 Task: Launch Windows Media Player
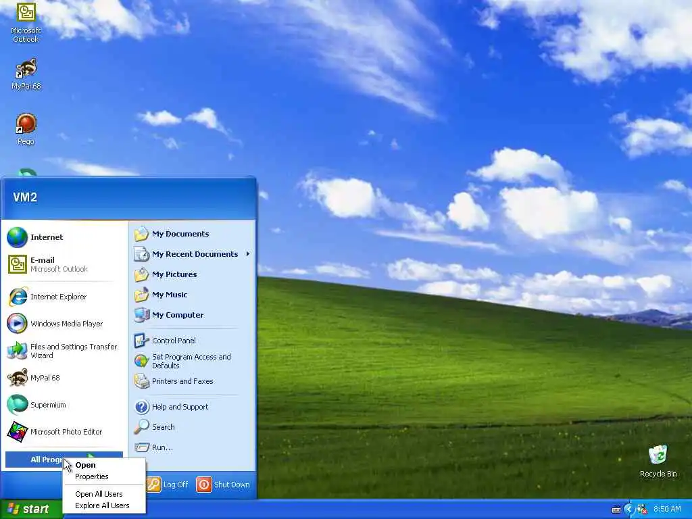point(64,324)
